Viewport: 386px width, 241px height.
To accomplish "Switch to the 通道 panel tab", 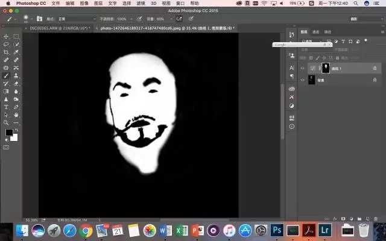I will pos(316,32).
